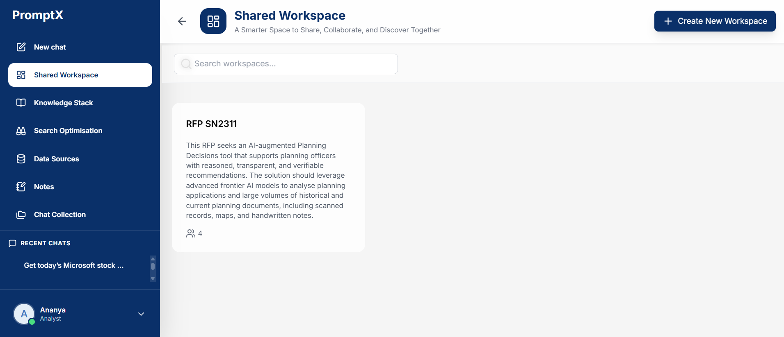The width and height of the screenshot is (784, 337).
Task: Click the green online status dot
Action: point(32,321)
